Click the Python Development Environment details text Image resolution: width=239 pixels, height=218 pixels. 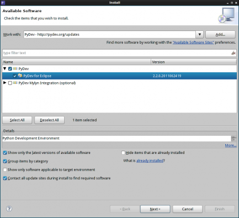tap(31, 138)
